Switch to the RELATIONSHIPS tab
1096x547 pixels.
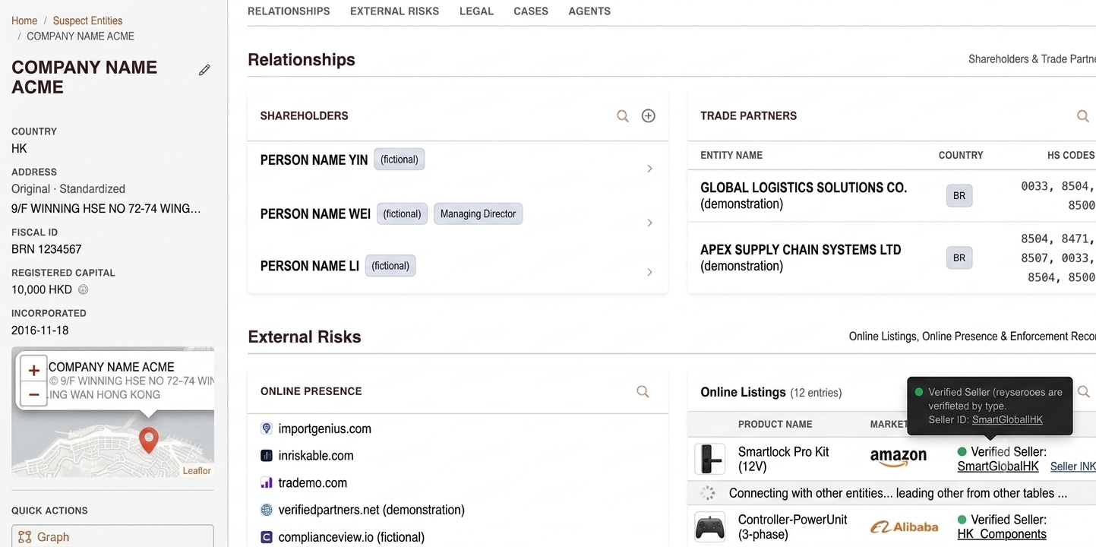tap(289, 11)
